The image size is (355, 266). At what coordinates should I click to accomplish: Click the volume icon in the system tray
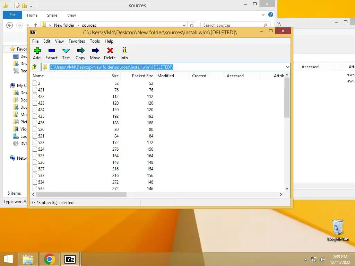tap(322, 259)
